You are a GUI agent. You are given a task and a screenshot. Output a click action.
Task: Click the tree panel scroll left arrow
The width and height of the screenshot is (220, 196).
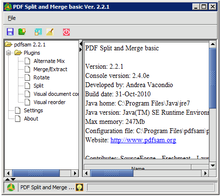click(9, 173)
